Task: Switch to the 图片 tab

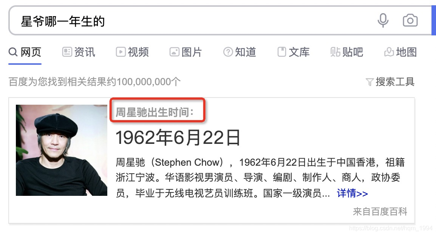Action: [x=186, y=52]
